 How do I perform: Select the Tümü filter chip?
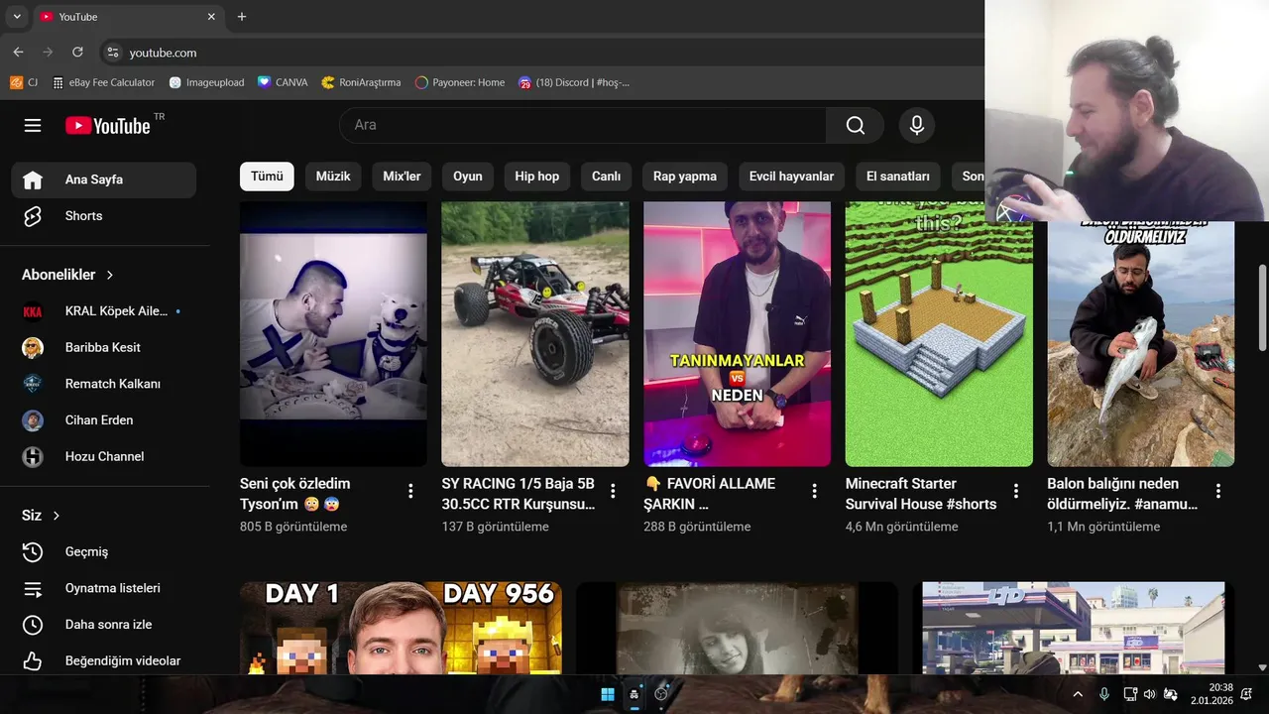click(267, 177)
